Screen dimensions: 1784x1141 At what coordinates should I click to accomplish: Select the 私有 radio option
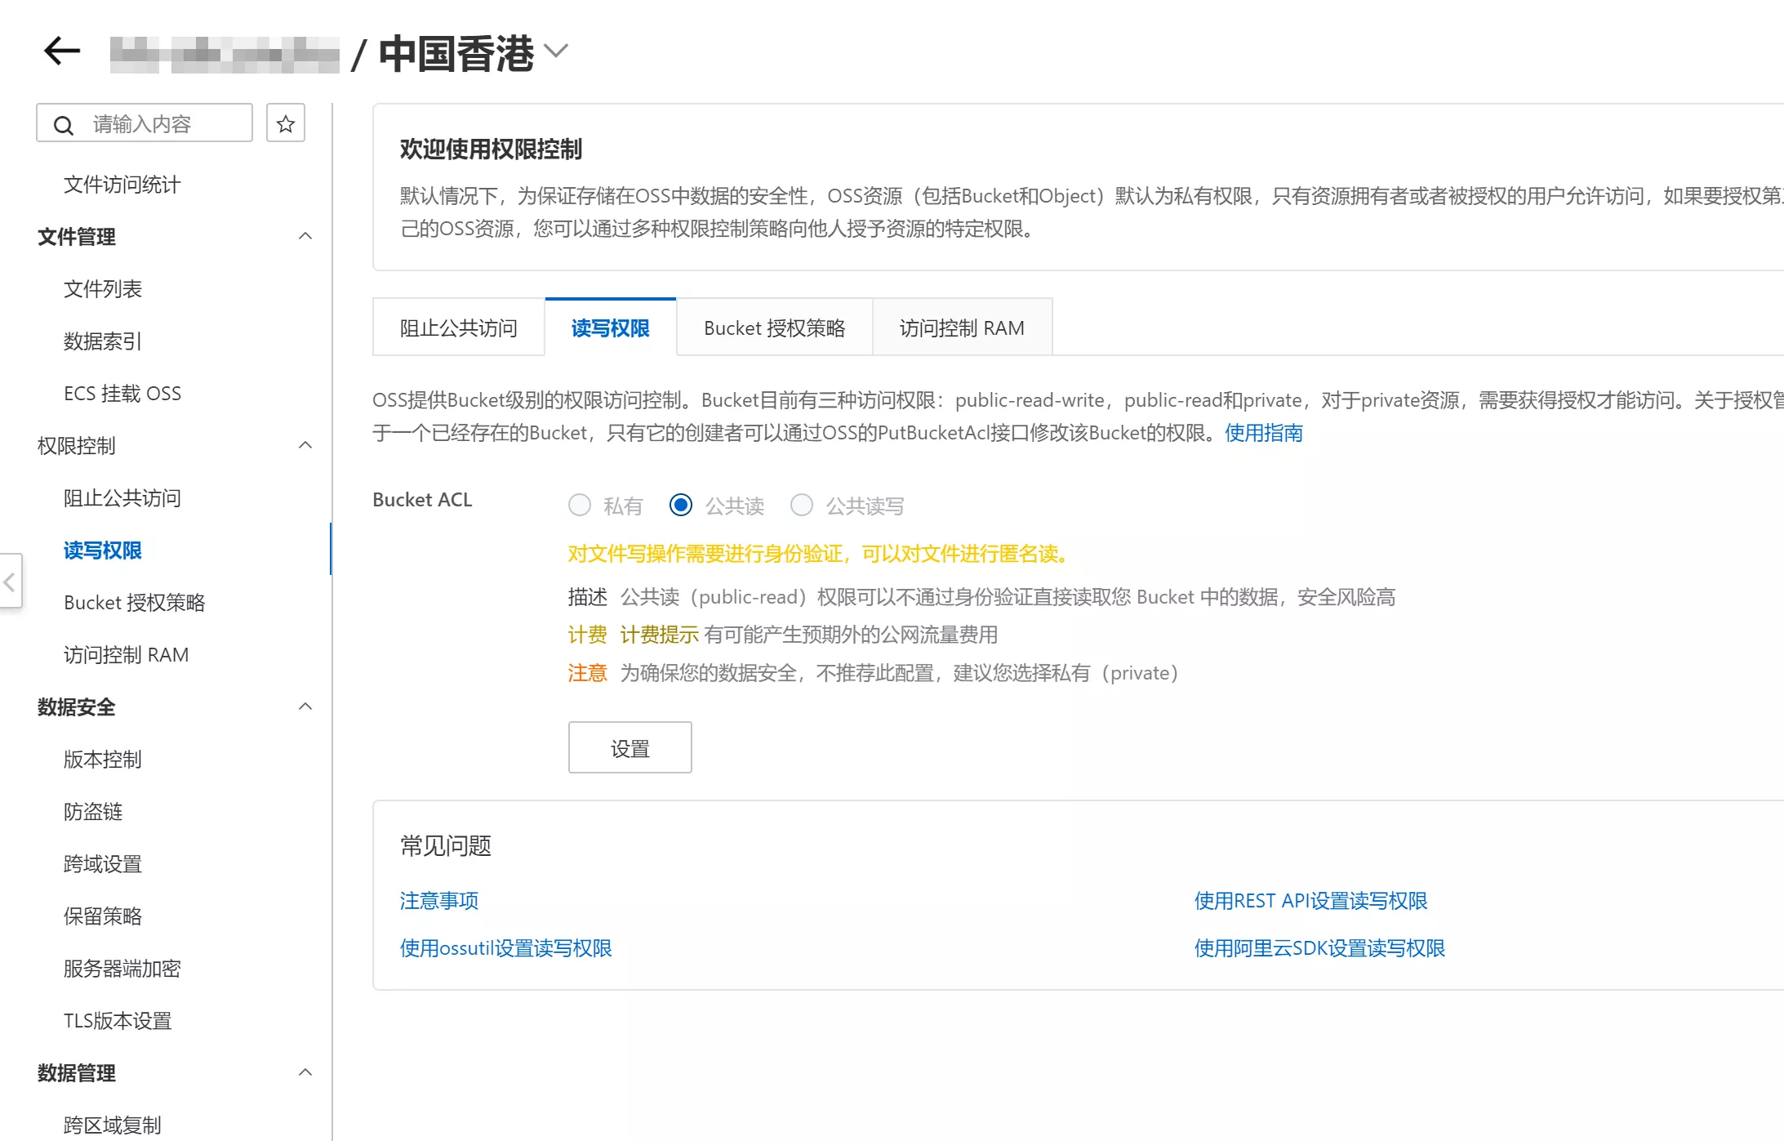click(579, 505)
